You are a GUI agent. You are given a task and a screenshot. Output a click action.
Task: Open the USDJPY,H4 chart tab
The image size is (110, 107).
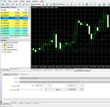(69, 70)
